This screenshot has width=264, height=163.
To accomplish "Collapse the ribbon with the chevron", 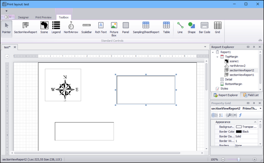I will pyautogui.click(x=260, y=40).
